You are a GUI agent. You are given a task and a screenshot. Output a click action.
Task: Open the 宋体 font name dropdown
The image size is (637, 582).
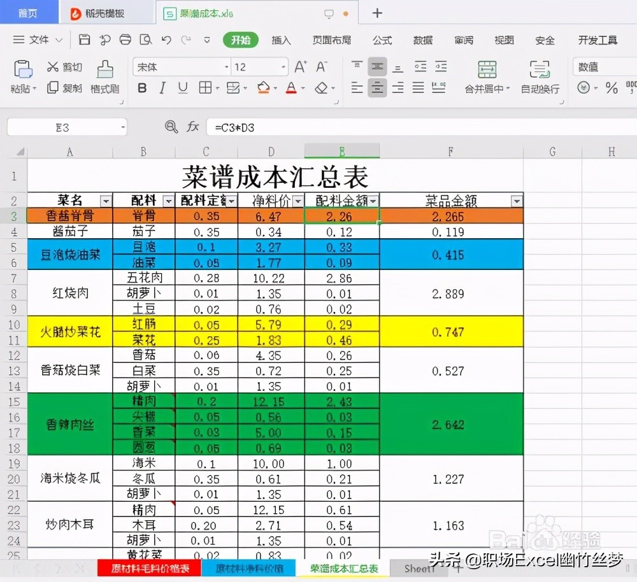click(226, 67)
